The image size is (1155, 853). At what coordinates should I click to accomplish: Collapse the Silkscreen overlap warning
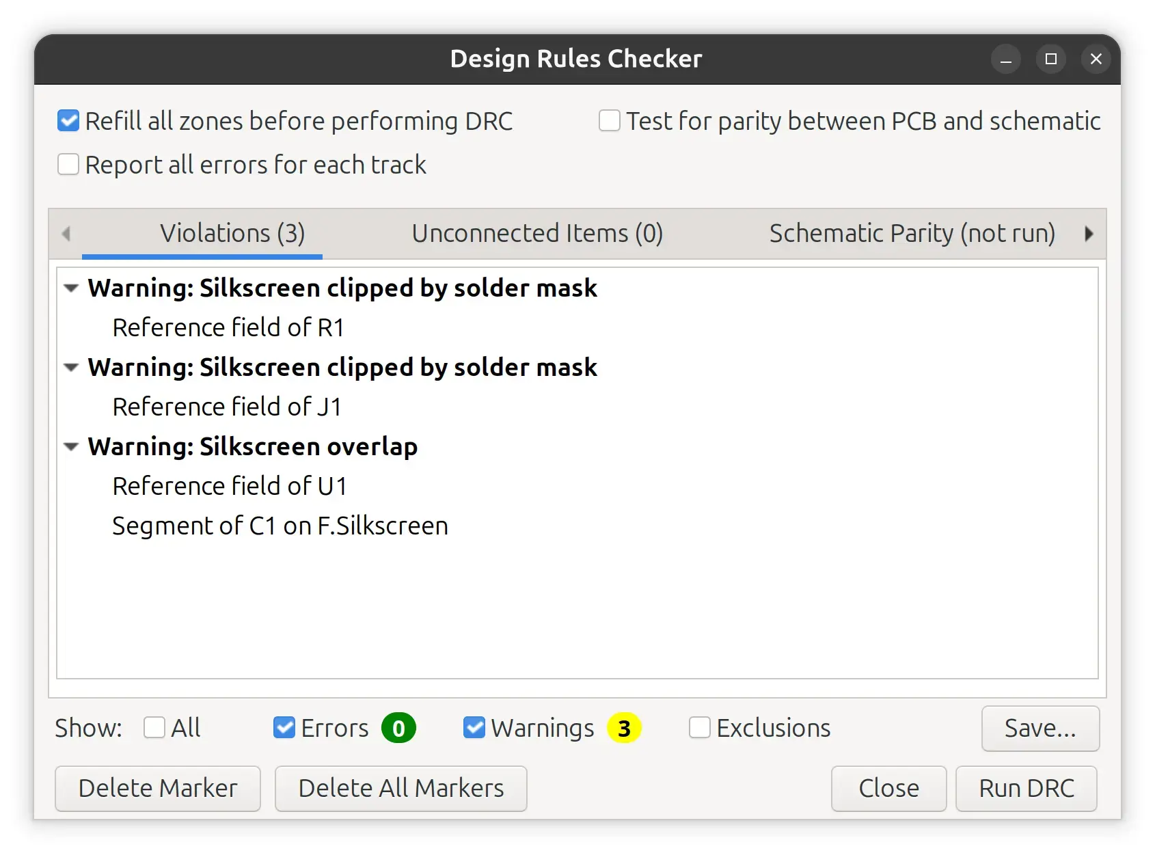[x=71, y=447]
